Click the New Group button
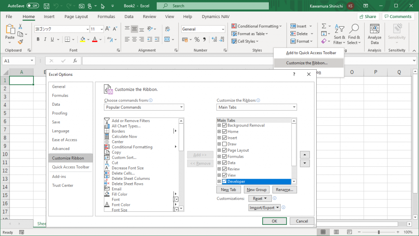 click(257, 189)
